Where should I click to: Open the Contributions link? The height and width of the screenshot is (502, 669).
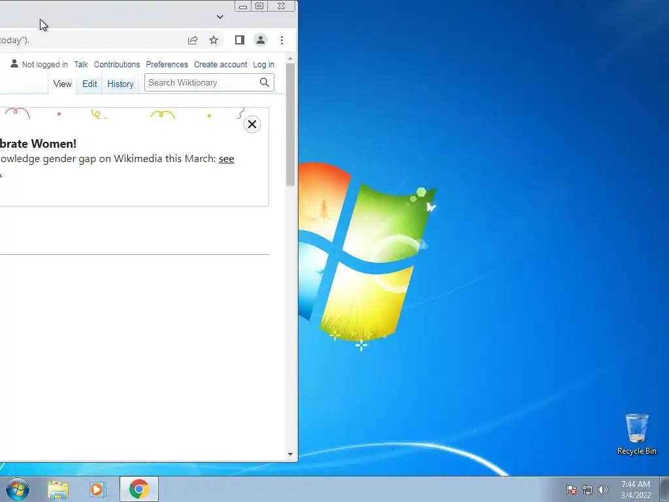117,65
